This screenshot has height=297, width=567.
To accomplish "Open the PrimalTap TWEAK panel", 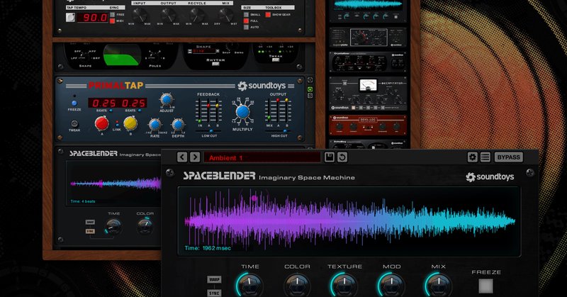I will pos(74,123).
